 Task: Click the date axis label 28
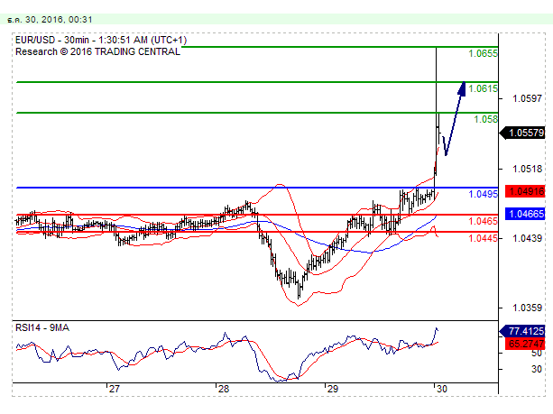coord(223,389)
